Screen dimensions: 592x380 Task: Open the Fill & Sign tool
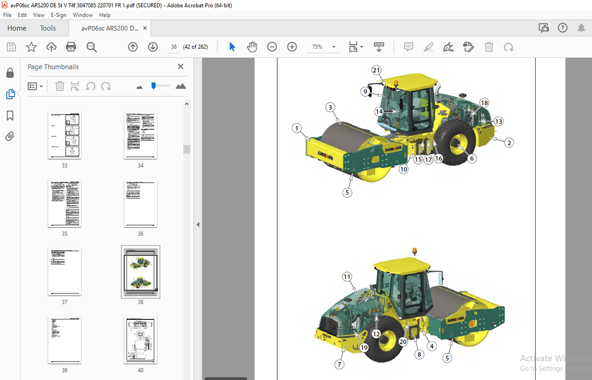click(448, 47)
